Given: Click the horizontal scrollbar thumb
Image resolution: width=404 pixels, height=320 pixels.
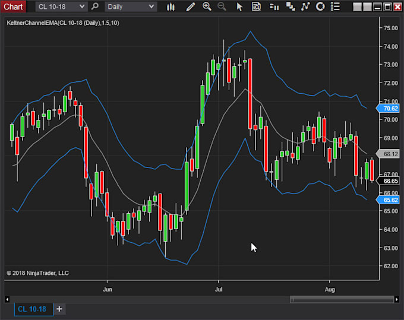Looking at the screenshot, I should coord(342,299).
